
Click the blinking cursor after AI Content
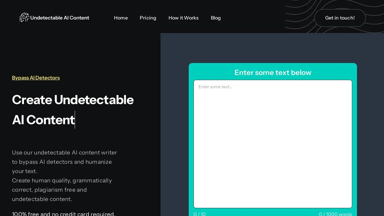pos(75,120)
